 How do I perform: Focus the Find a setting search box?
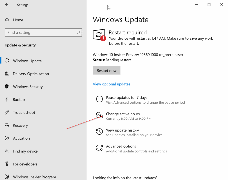43,33
